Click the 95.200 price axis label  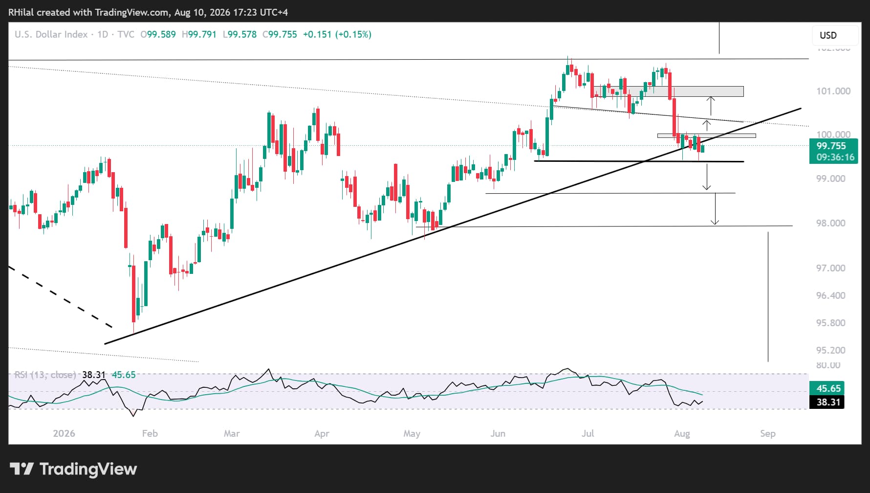point(831,350)
